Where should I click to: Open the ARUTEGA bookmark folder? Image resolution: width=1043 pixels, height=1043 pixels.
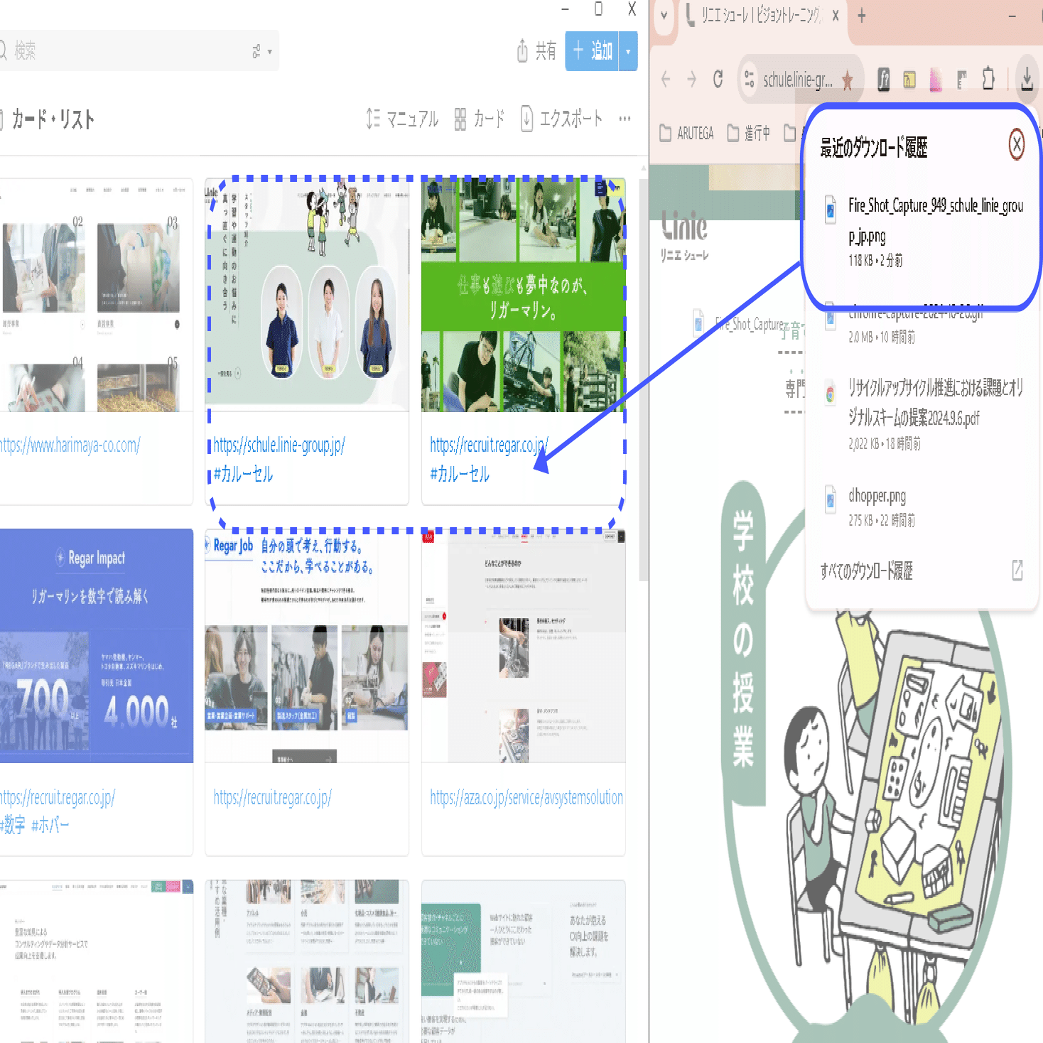click(x=687, y=133)
